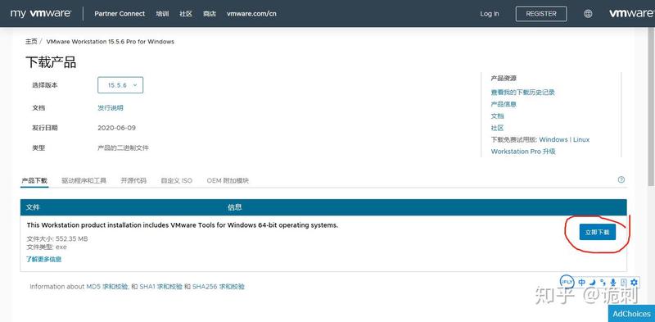Screen dimensions: 655x322
Task: Click the vmware logo at top right
Action: [631, 13]
